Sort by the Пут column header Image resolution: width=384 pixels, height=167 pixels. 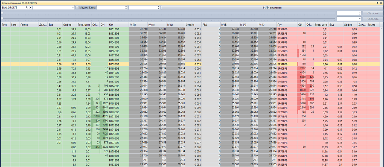coord(287,24)
